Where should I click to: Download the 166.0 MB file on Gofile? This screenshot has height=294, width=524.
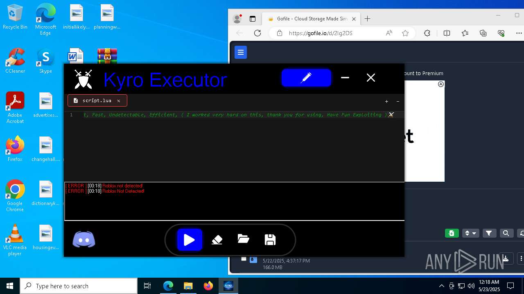[x=506, y=258]
